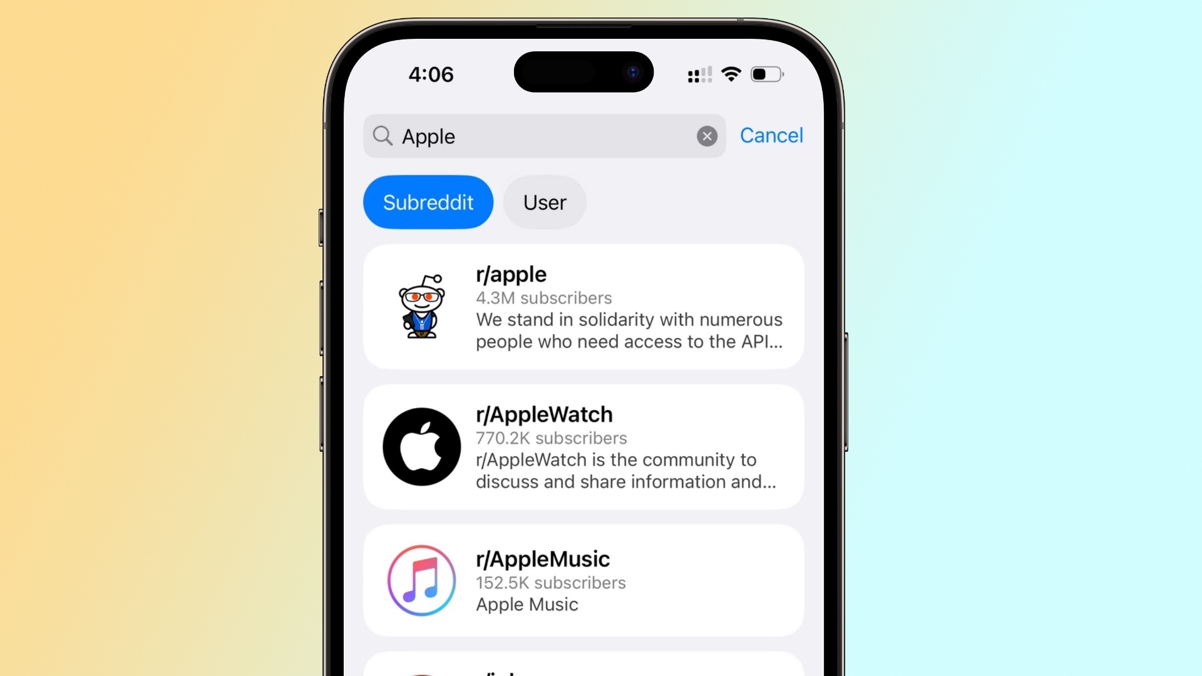Tap the r/AppleWatch logo icon
Image resolution: width=1202 pixels, height=676 pixels.
coord(421,446)
